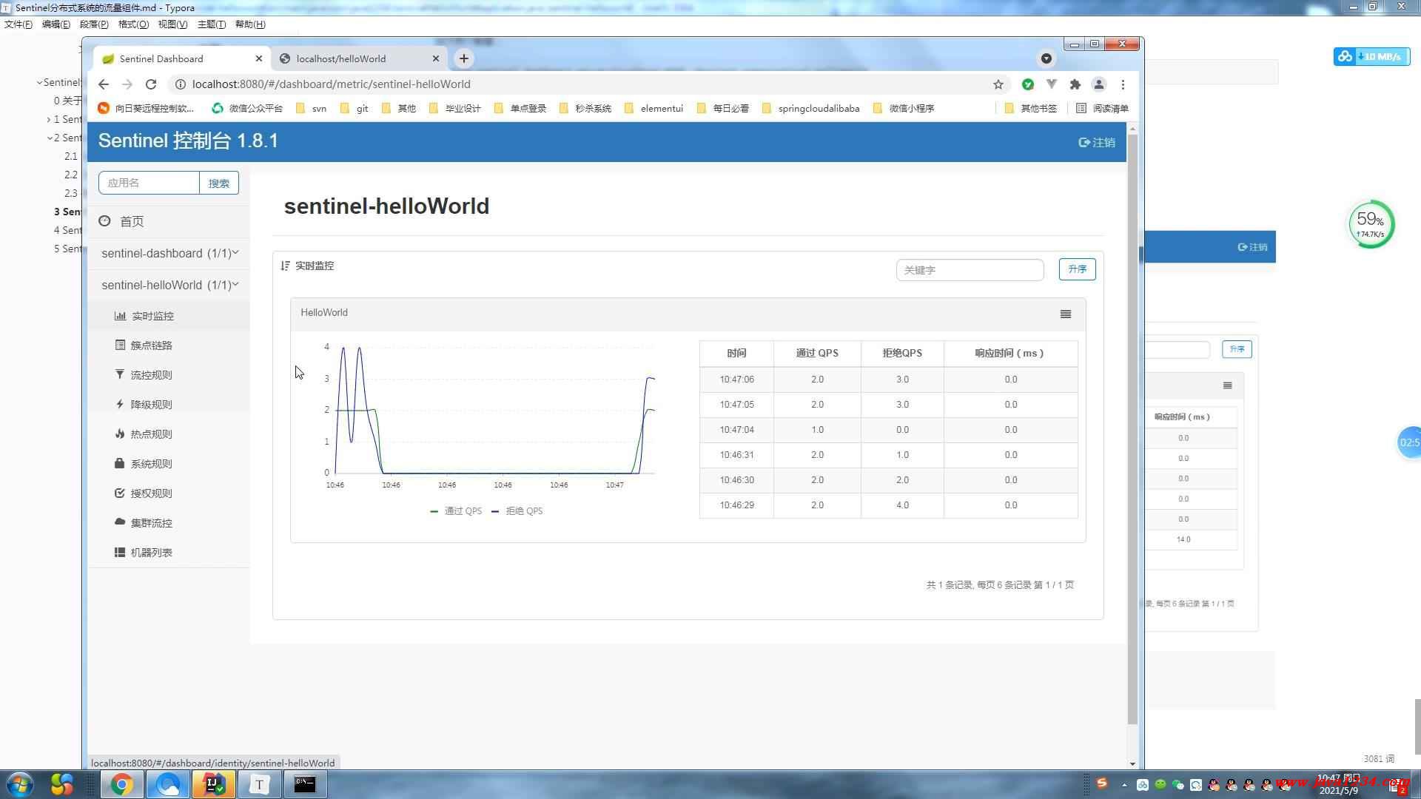The image size is (1421, 799).
Task: Focus the 关键字 keyword field
Action: tap(970, 270)
